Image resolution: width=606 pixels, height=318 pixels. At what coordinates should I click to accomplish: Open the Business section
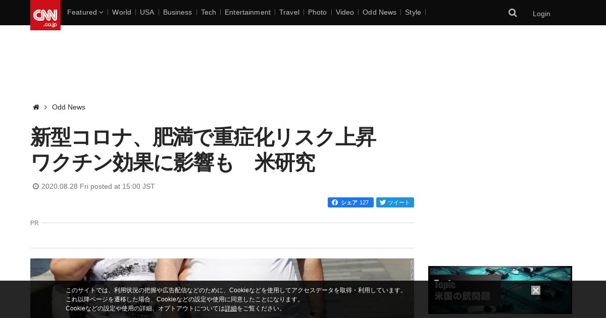(177, 12)
